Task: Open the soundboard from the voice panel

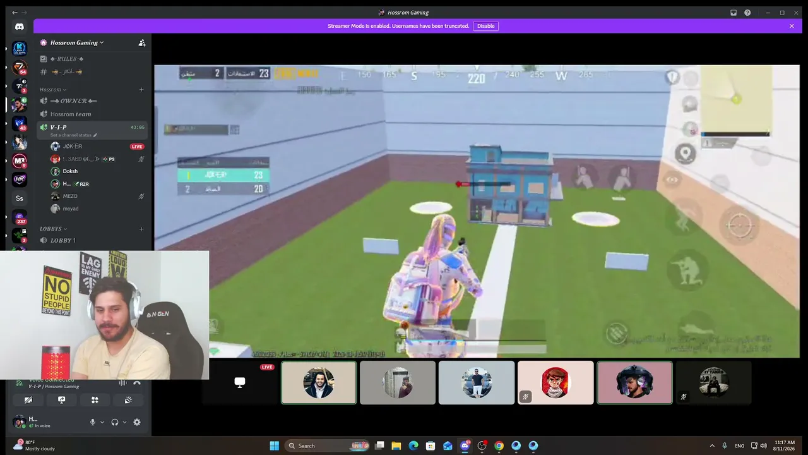Action: pos(128,400)
